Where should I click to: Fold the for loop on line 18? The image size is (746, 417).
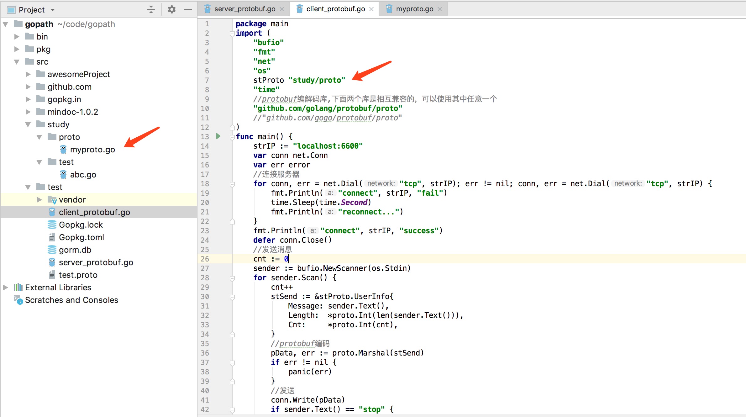tap(232, 184)
